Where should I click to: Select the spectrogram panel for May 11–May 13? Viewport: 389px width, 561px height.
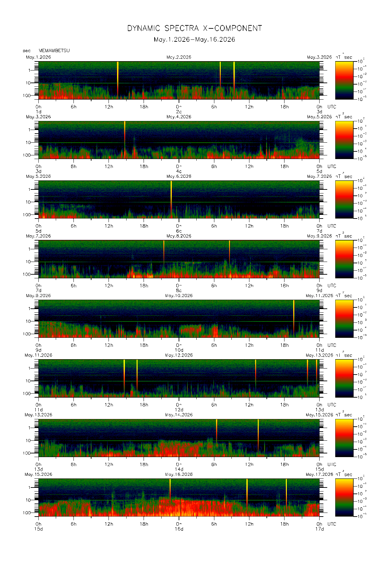pos(179,378)
